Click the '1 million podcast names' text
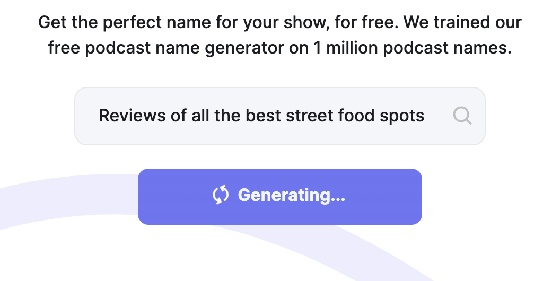The height and width of the screenshot is (281, 543). [413, 48]
